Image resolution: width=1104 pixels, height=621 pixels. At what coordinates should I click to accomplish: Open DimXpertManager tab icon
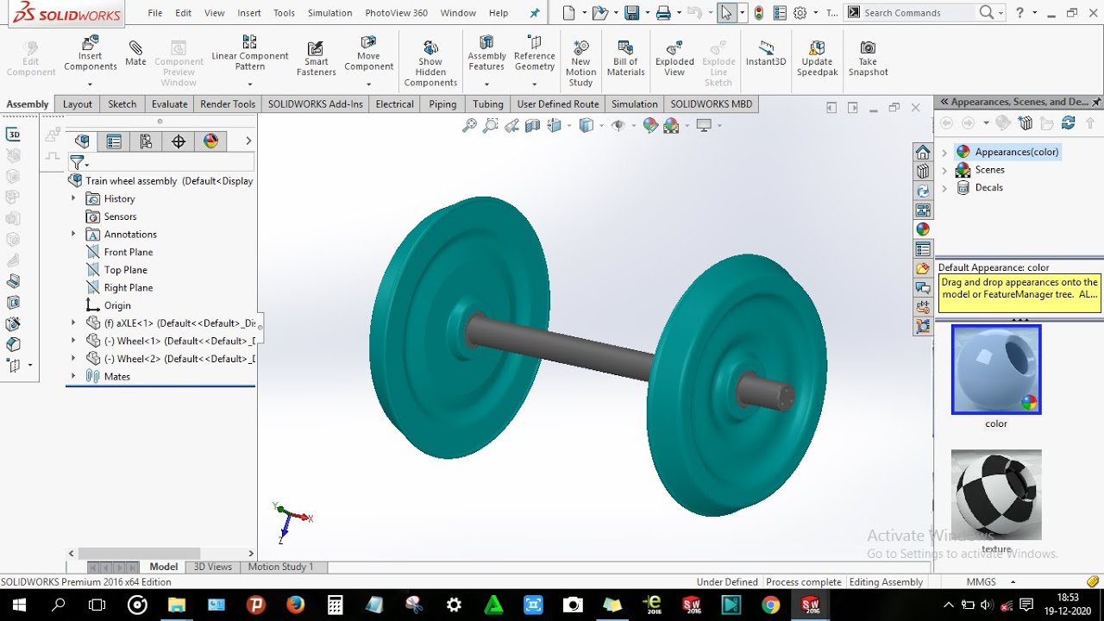click(x=179, y=141)
